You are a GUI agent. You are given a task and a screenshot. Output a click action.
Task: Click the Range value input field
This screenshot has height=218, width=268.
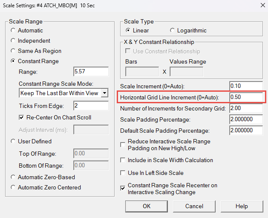[x=91, y=72]
